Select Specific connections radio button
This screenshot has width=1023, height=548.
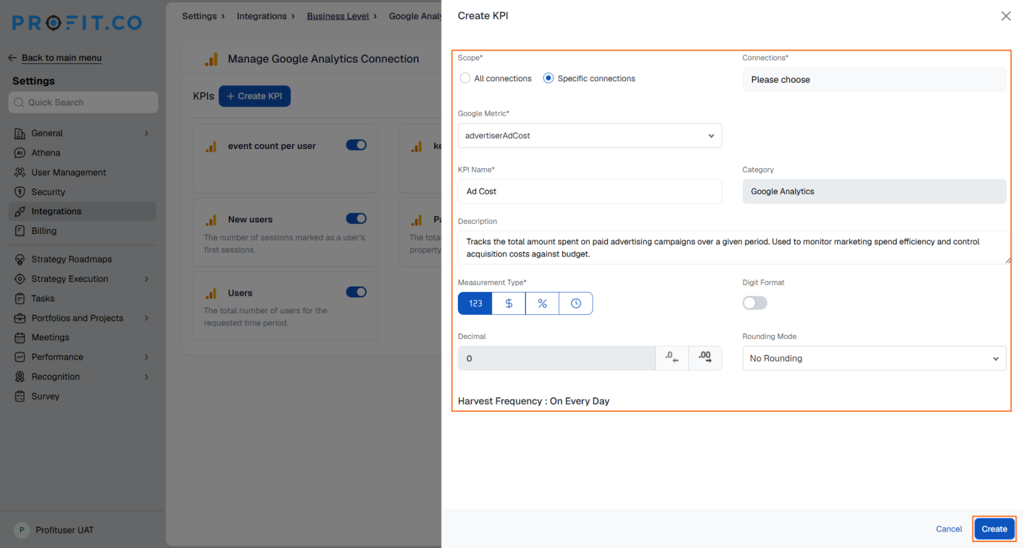pos(548,78)
